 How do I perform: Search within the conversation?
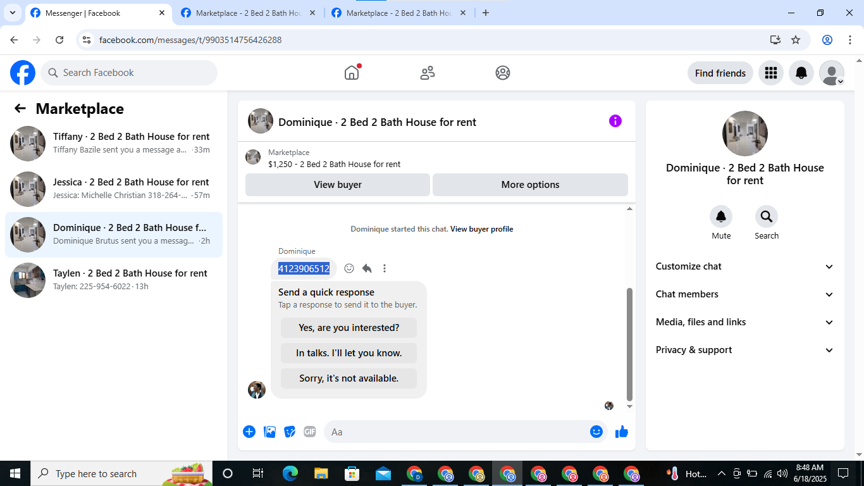(767, 216)
